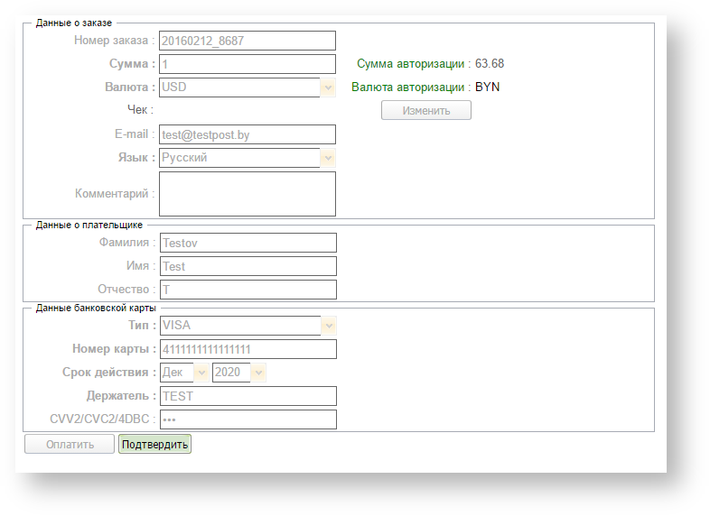Click the Имя input field
710x516 pixels.
247,266
